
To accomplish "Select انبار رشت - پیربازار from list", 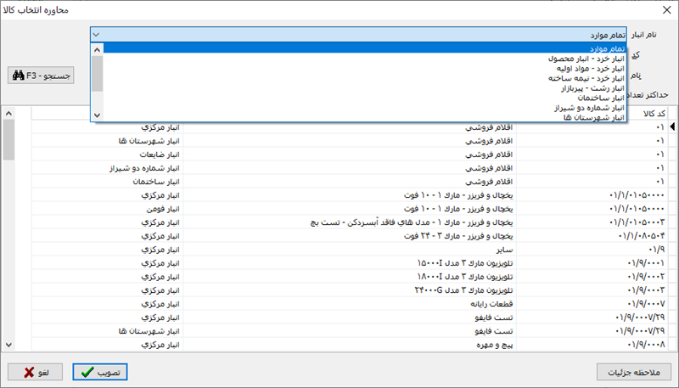I will (x=592, y=87).
